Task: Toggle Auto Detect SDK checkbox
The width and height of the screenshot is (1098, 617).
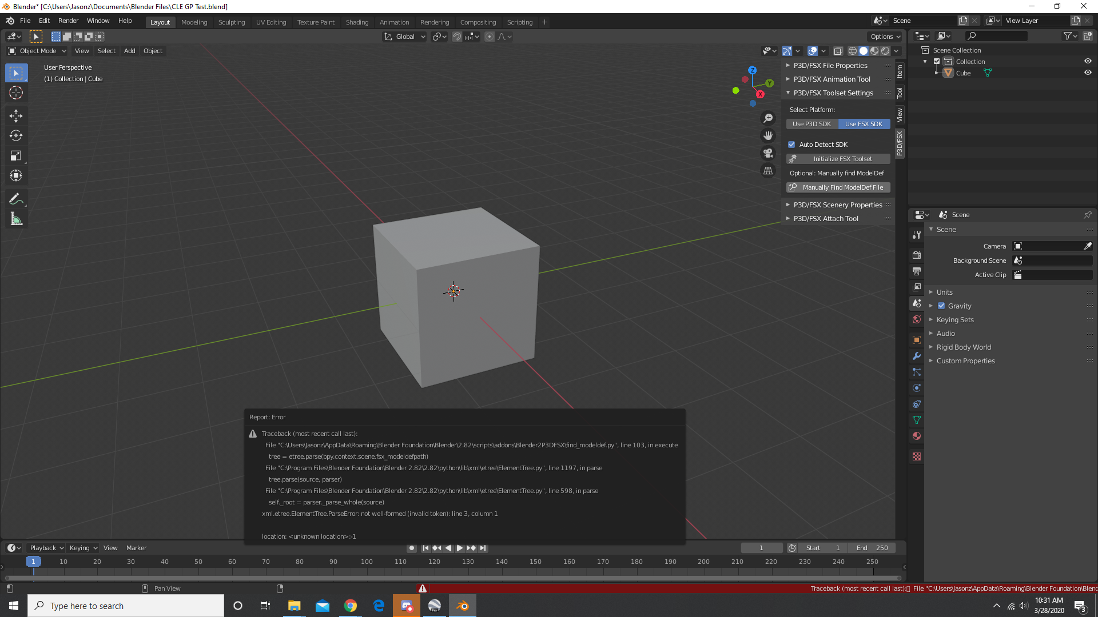Action: pos(791,145)
